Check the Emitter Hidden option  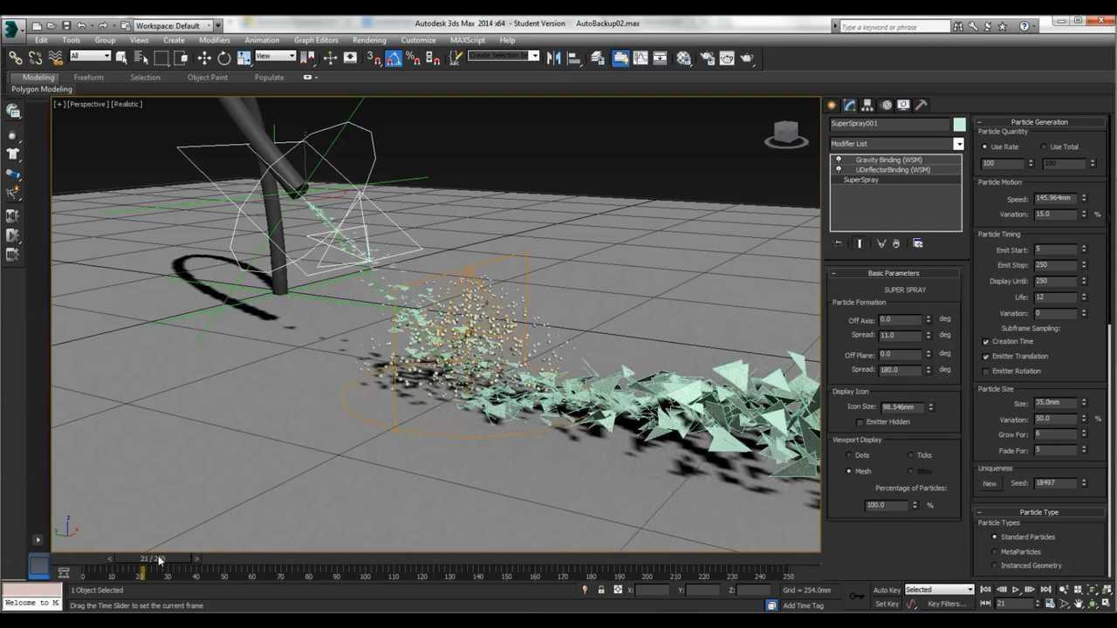(860, 422)
